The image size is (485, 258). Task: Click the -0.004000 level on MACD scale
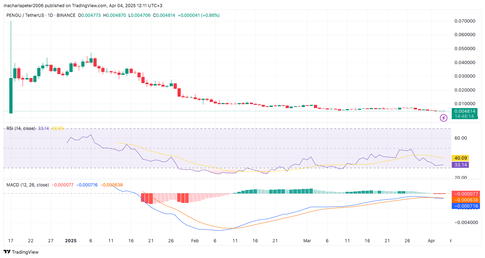pyautogui.click(x=465, y=222)
